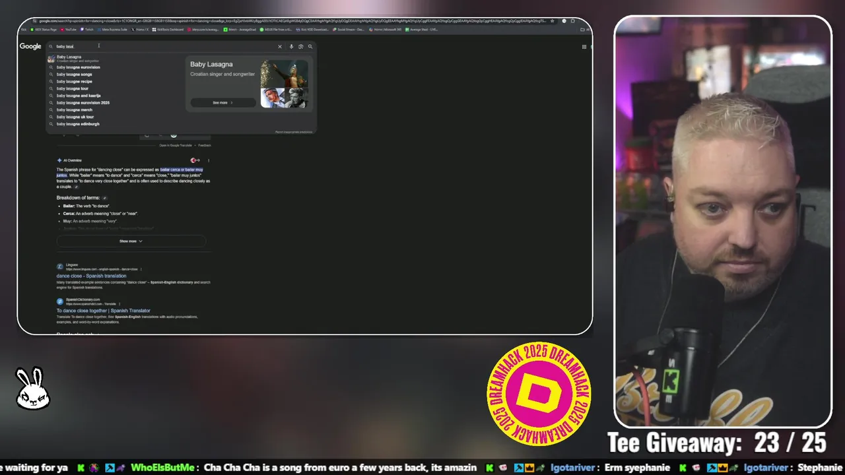Open AI Overview three-dot options menu
This screenshot has width=845, height=475.
click(209, 160)
